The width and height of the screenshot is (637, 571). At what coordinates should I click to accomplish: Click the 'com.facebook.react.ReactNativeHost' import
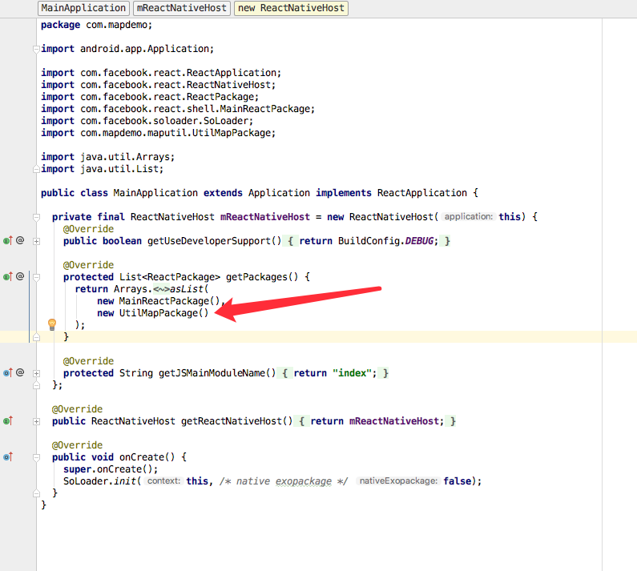coord(175,85)
